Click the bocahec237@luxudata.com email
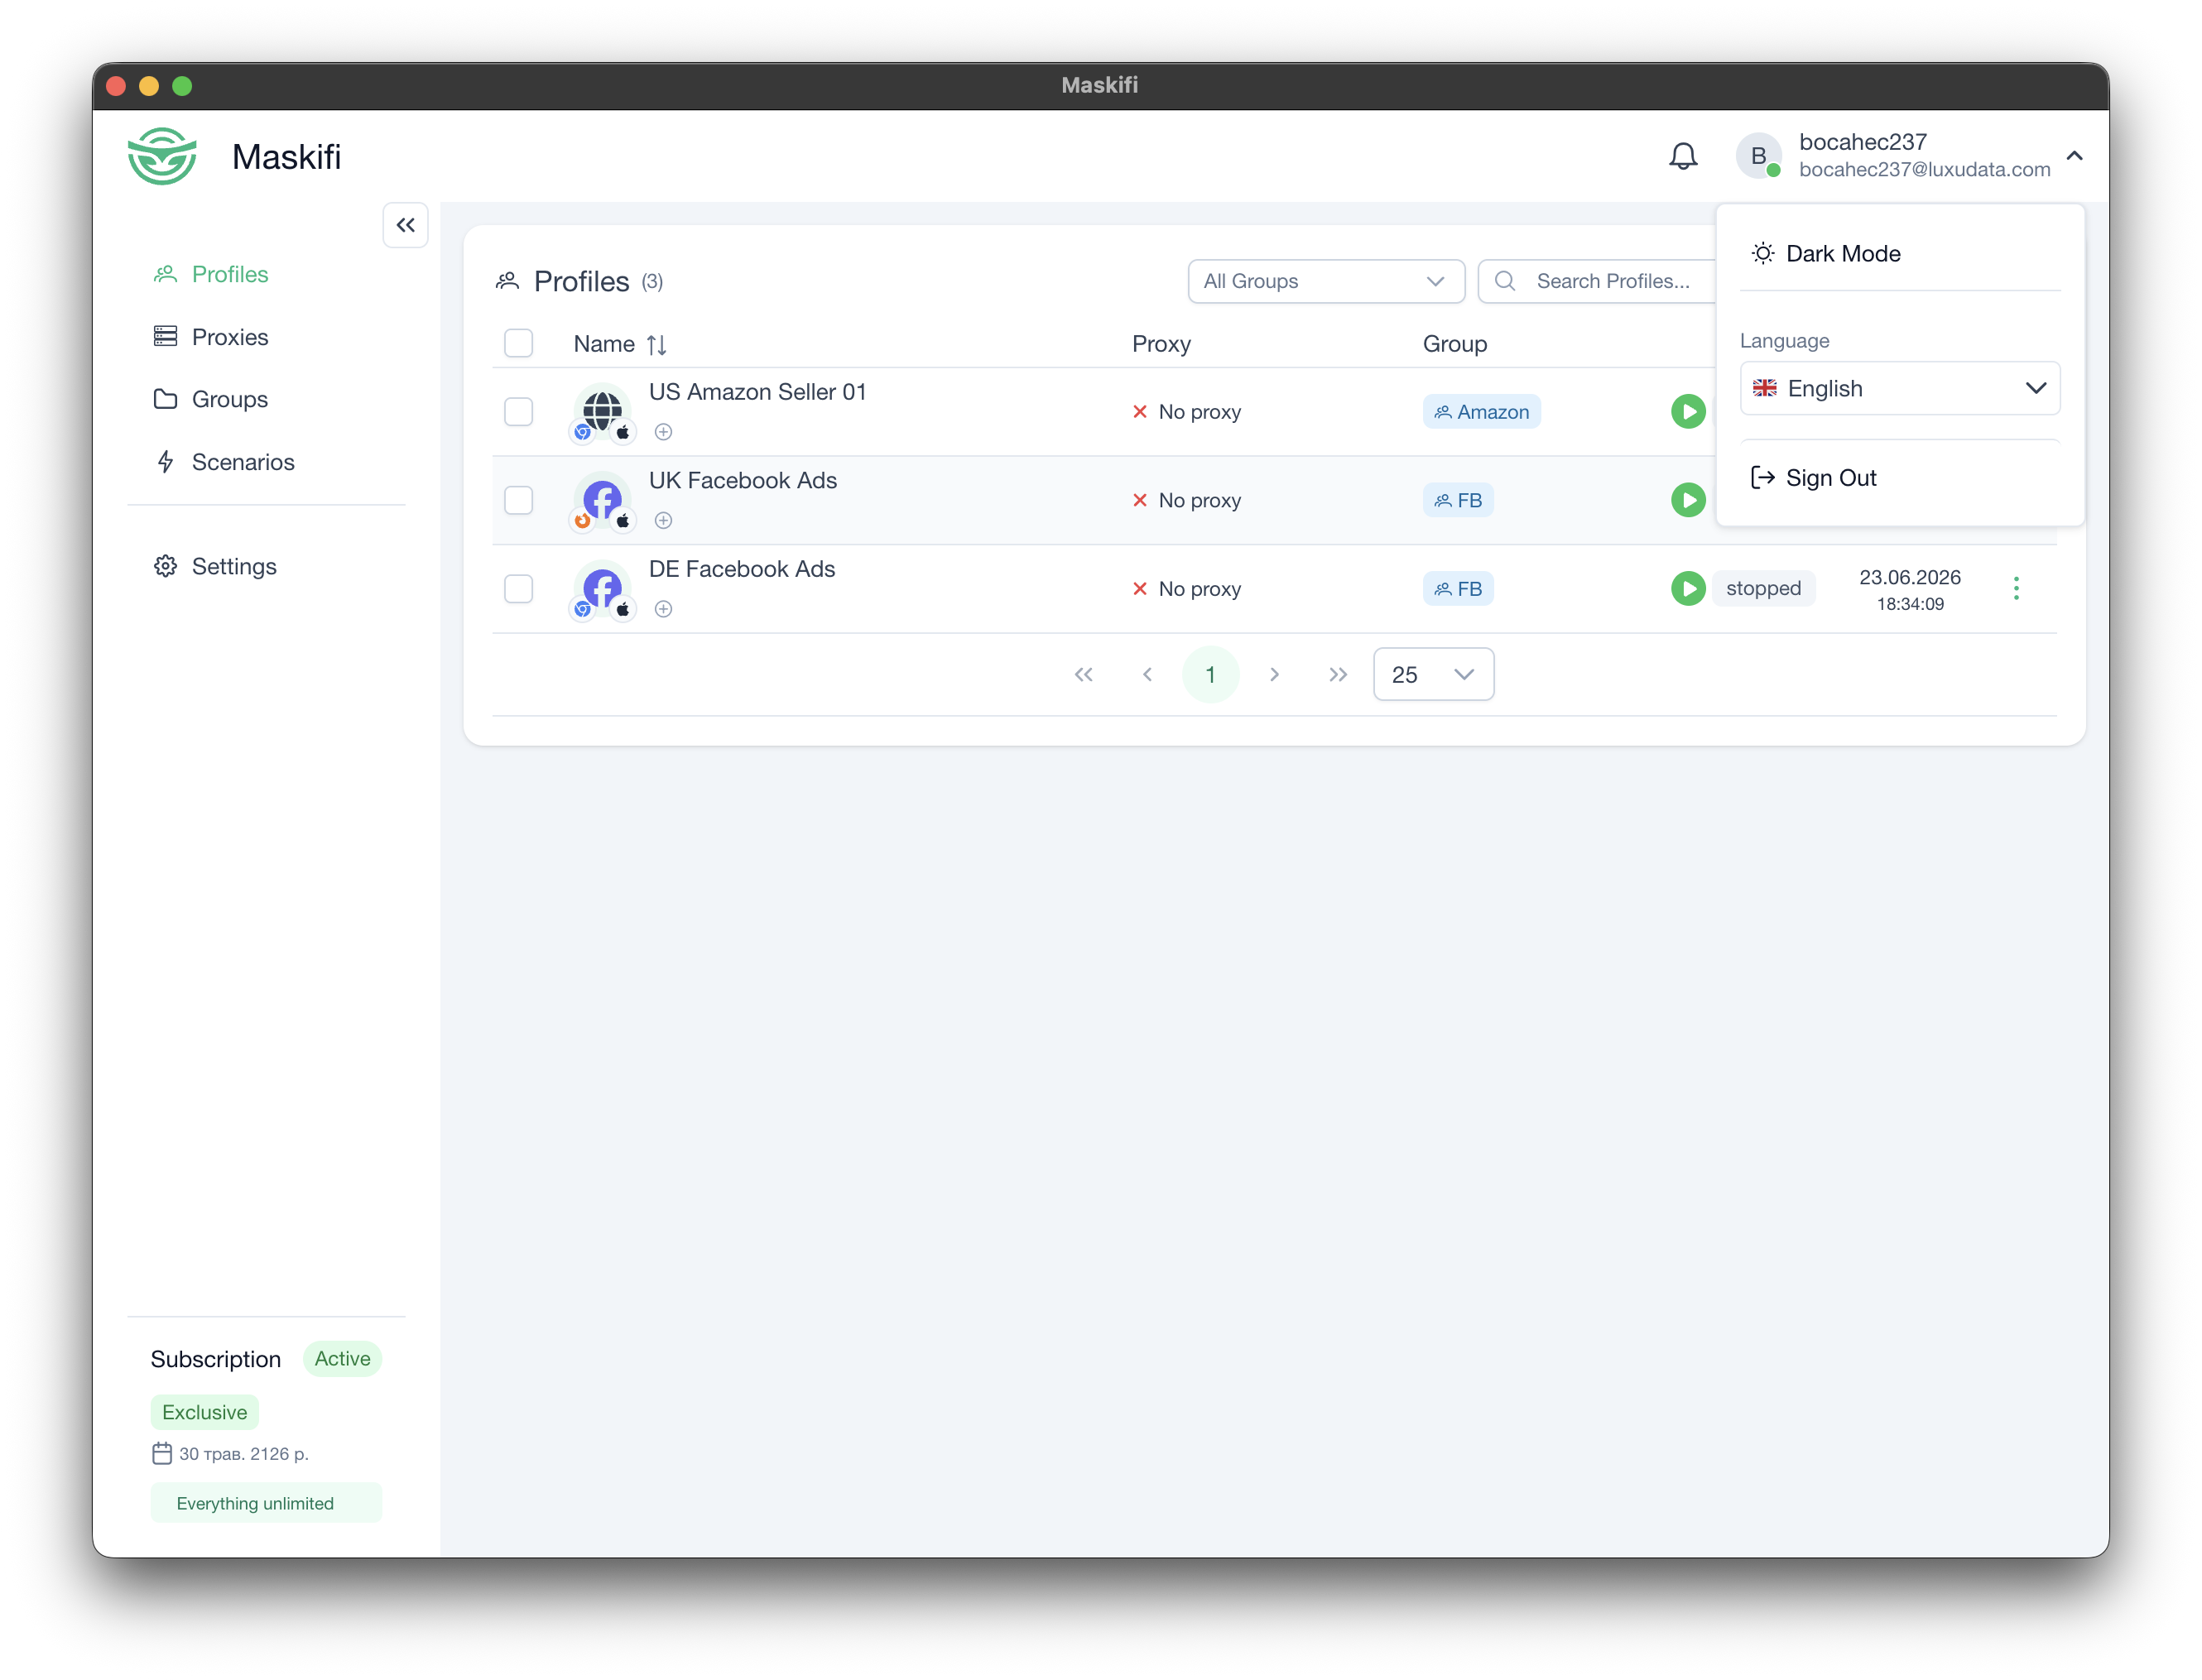This screenshot has height=1680, width=2202. pos(1924,170)
